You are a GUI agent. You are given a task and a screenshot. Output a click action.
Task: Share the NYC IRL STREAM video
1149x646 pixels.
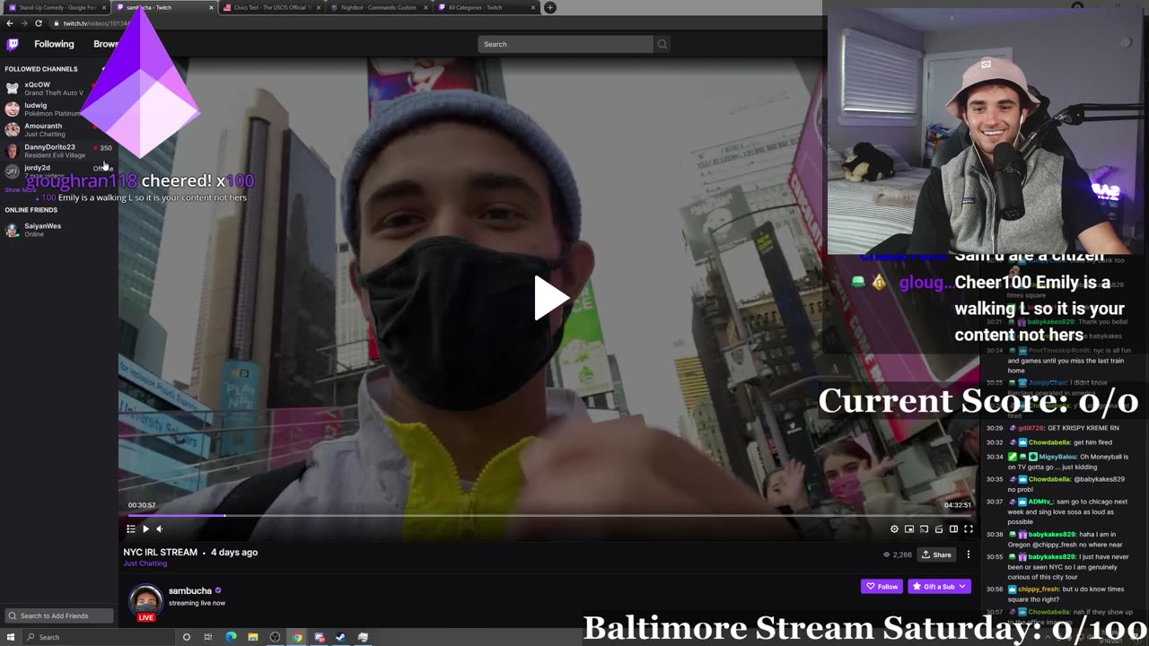(936, 554)
